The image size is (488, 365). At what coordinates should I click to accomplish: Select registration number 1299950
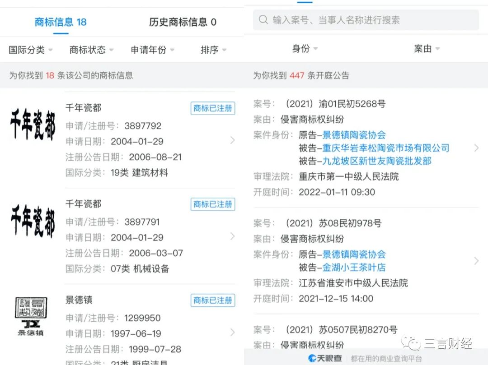[x=142, y=318]
